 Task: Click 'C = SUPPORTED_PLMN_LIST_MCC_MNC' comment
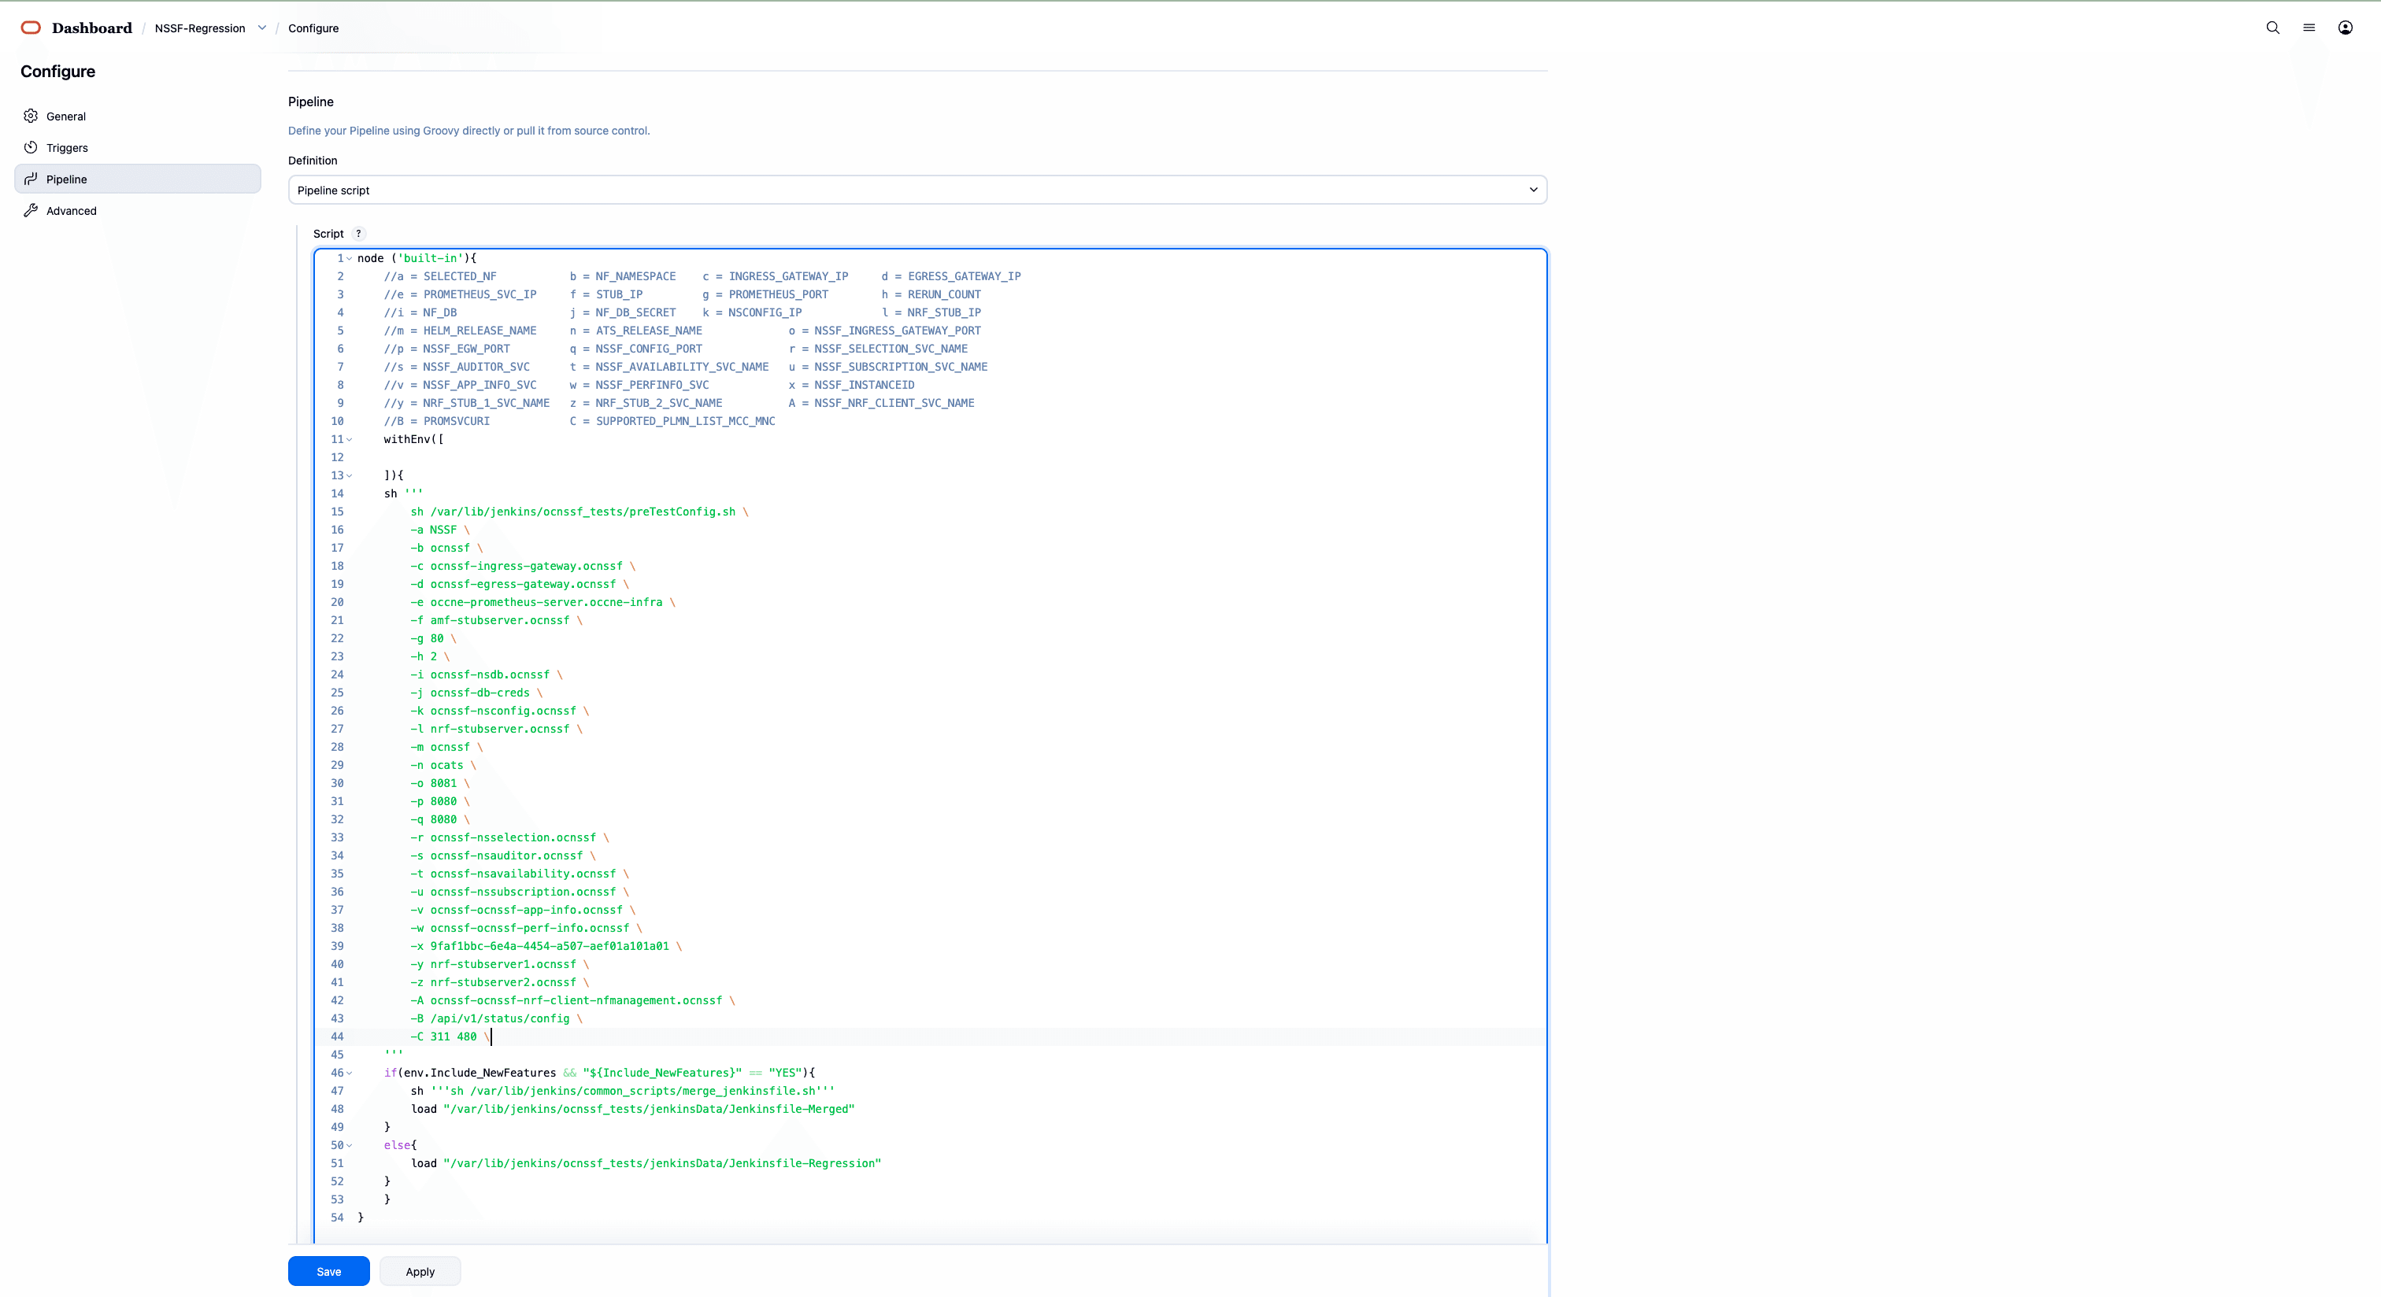(672, 421)
